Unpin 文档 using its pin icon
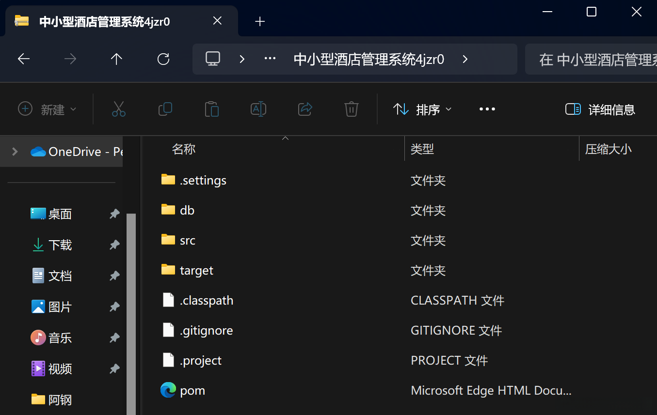Viewport: 657px width, 415px height. 114,276
